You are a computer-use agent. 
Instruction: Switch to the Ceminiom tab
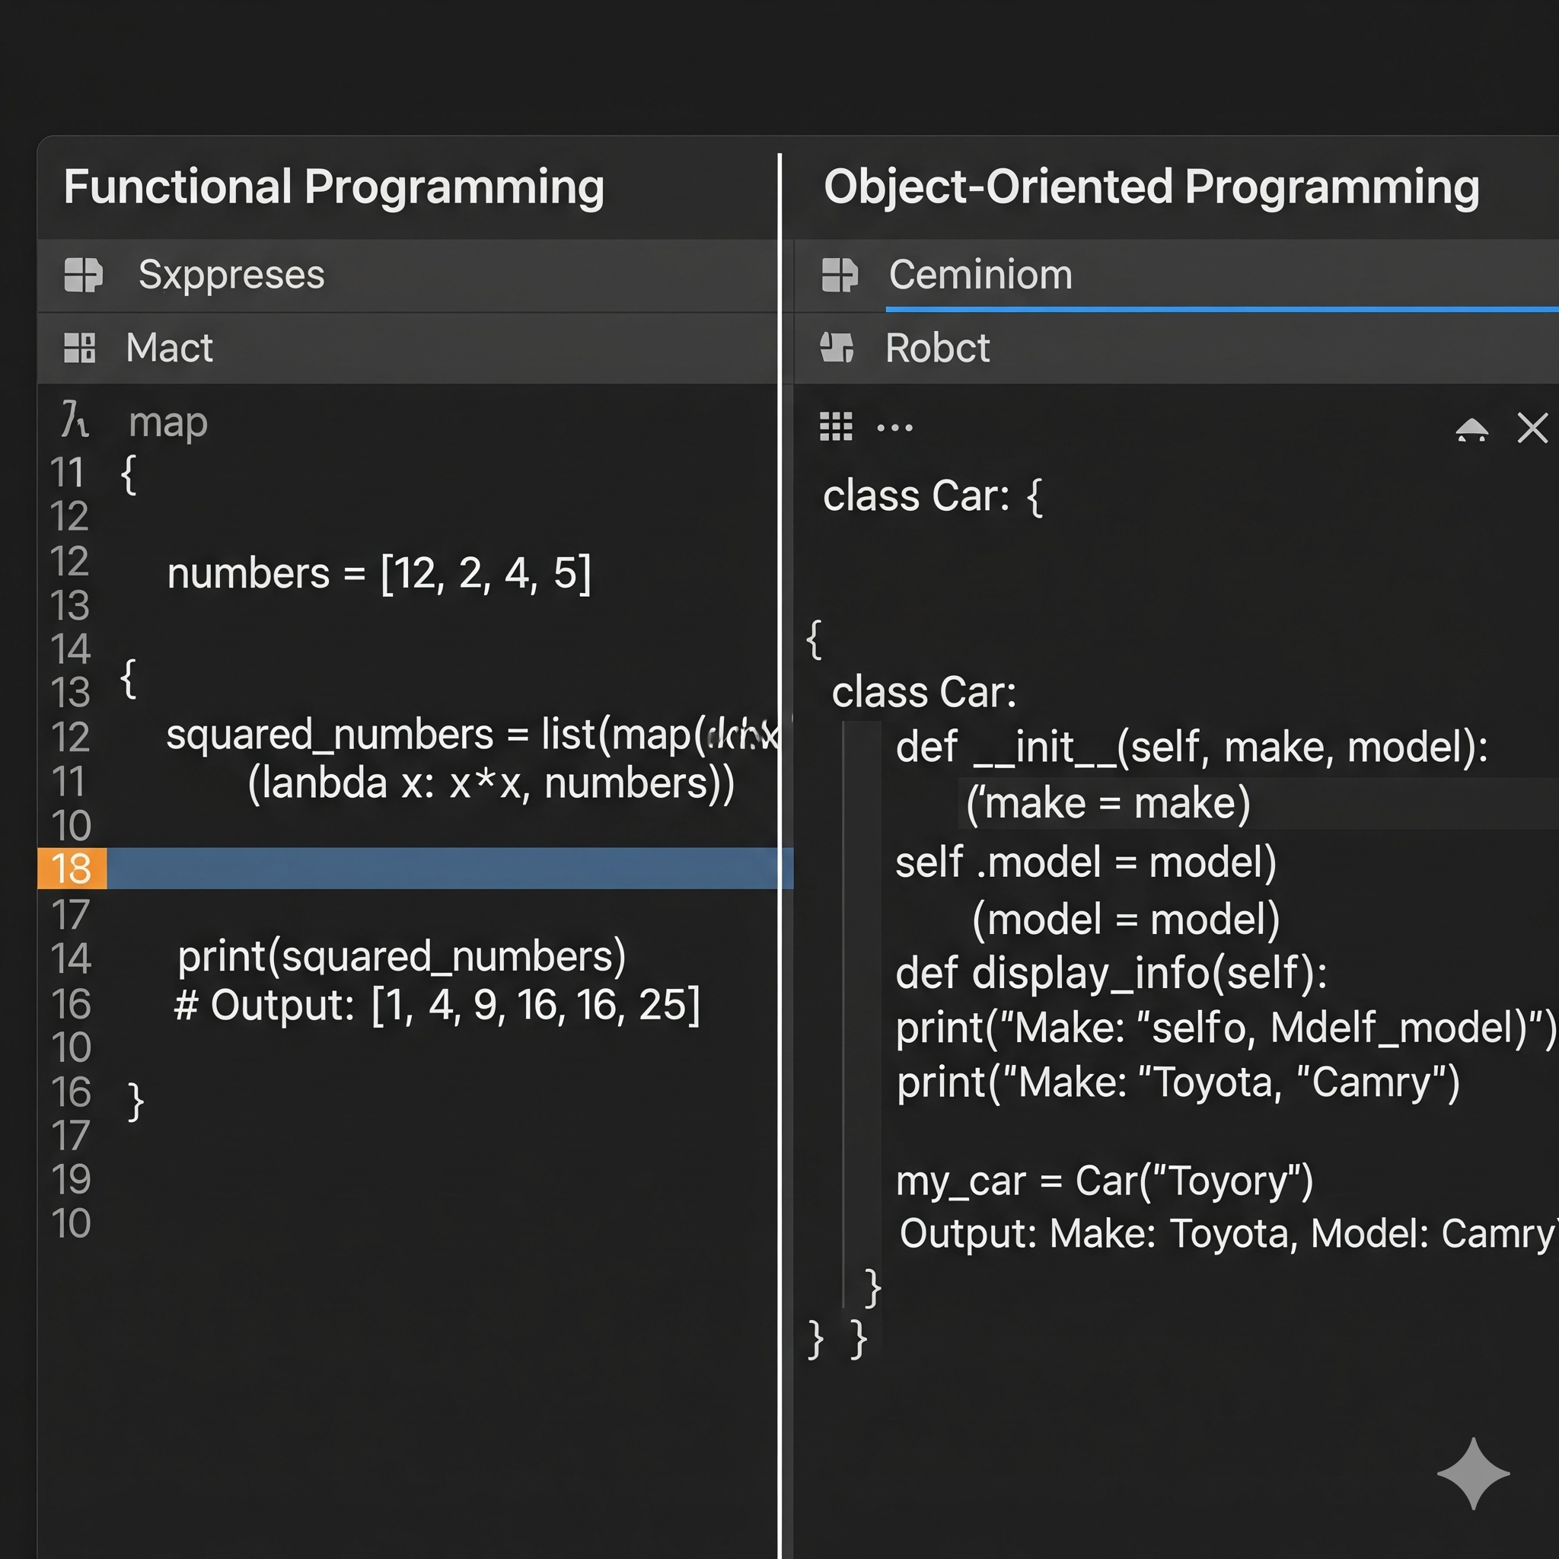[x=980, y=274]
